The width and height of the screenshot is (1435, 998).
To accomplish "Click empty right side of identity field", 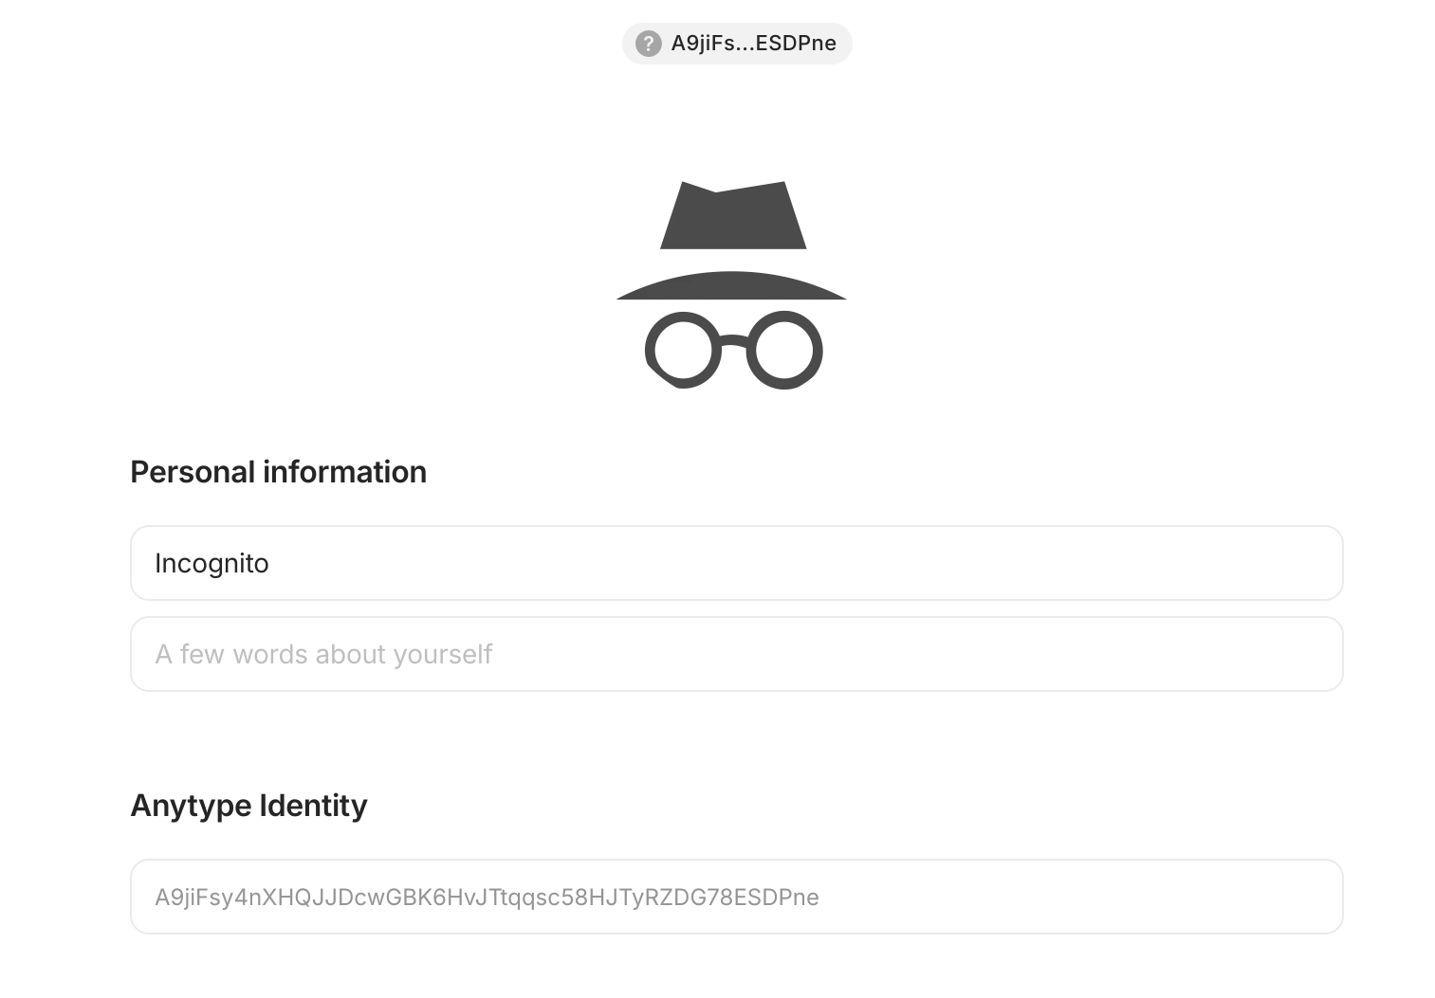I will coord(1138,897).
